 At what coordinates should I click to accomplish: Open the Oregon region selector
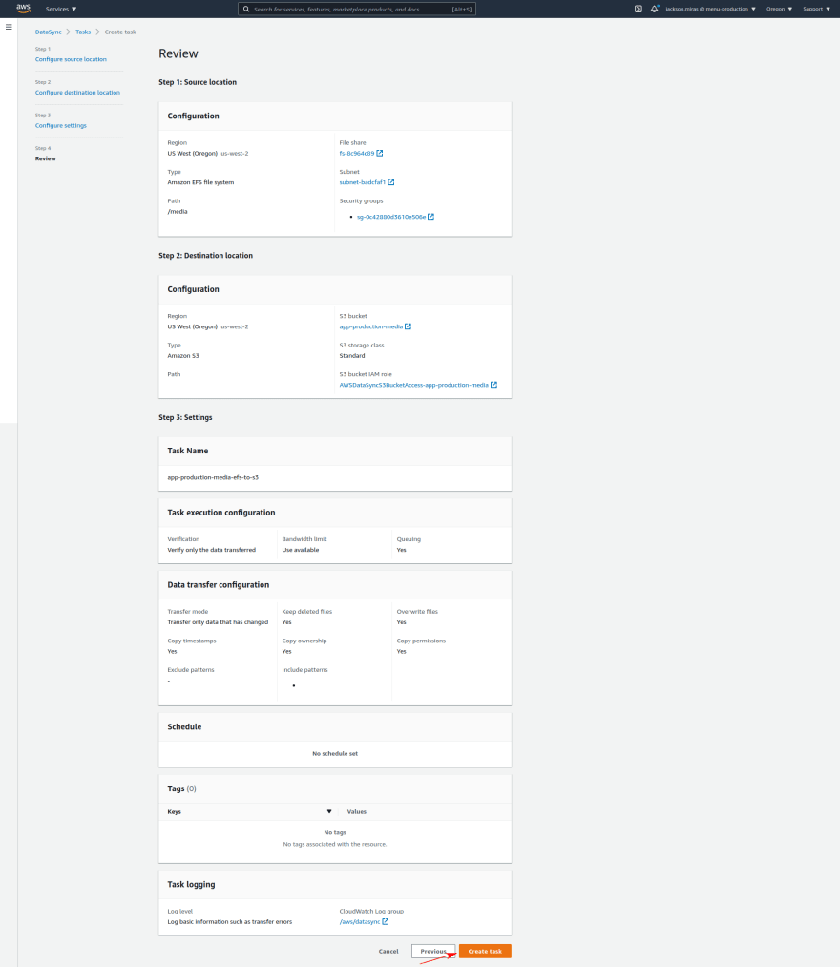779,9
